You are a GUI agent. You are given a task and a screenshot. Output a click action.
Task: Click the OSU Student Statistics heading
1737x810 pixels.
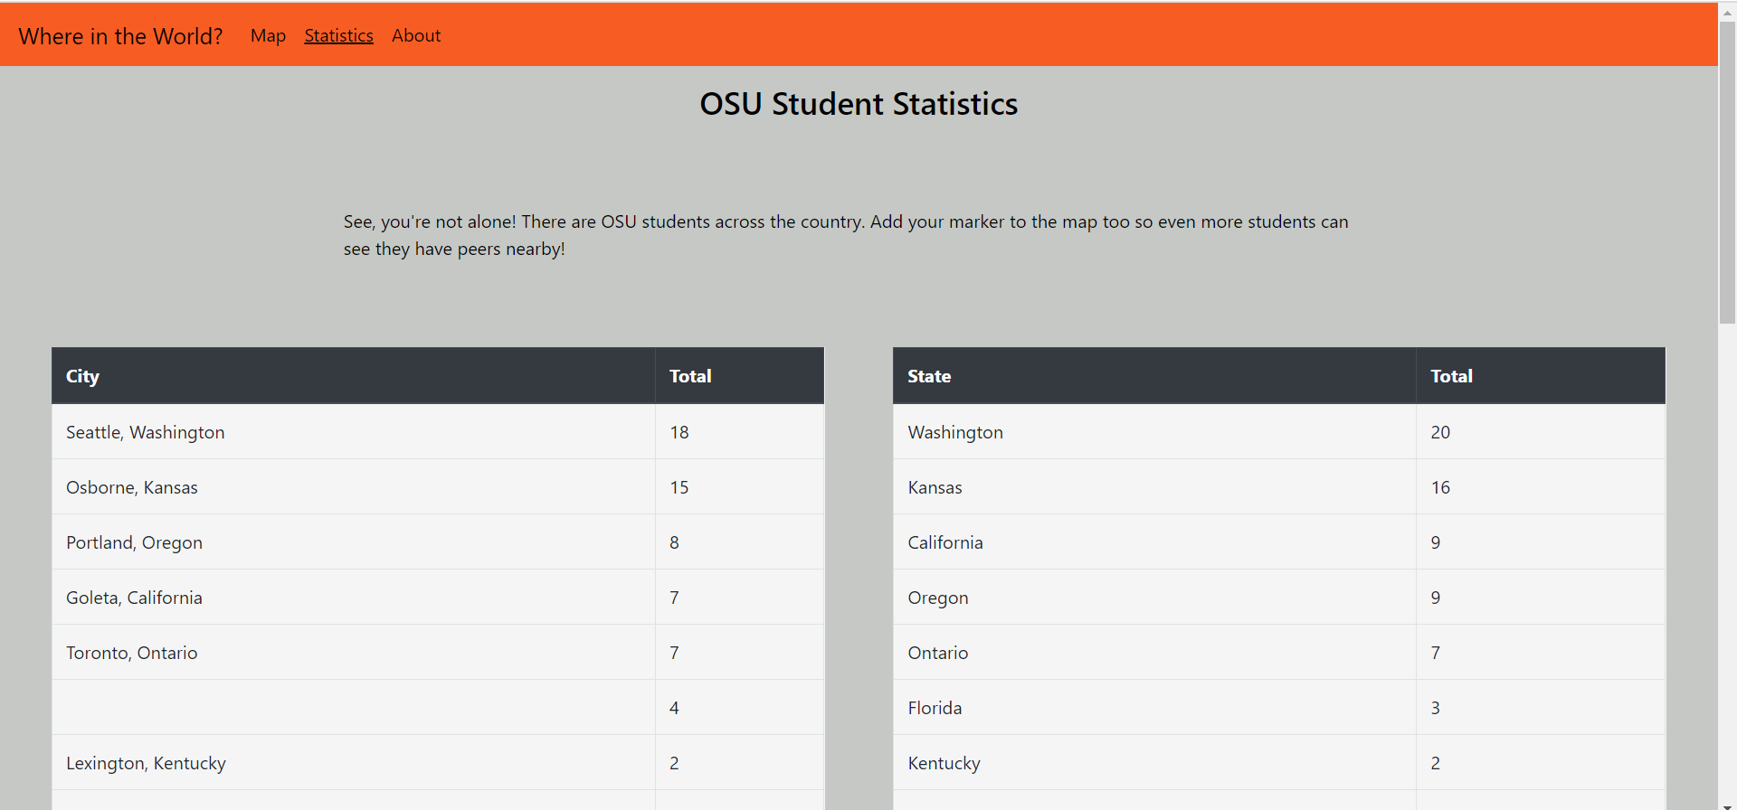pyautogui.click(x=859, y=104)
